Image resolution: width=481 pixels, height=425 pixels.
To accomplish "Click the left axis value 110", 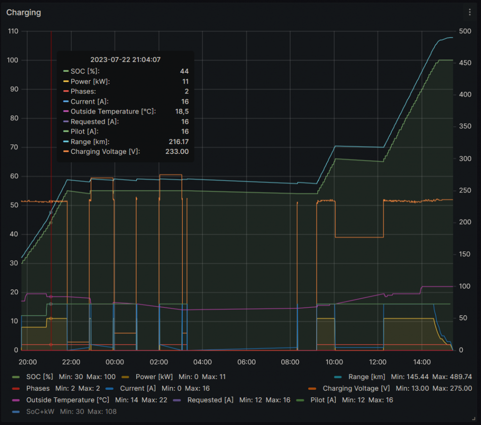I will tap(13, 31).
